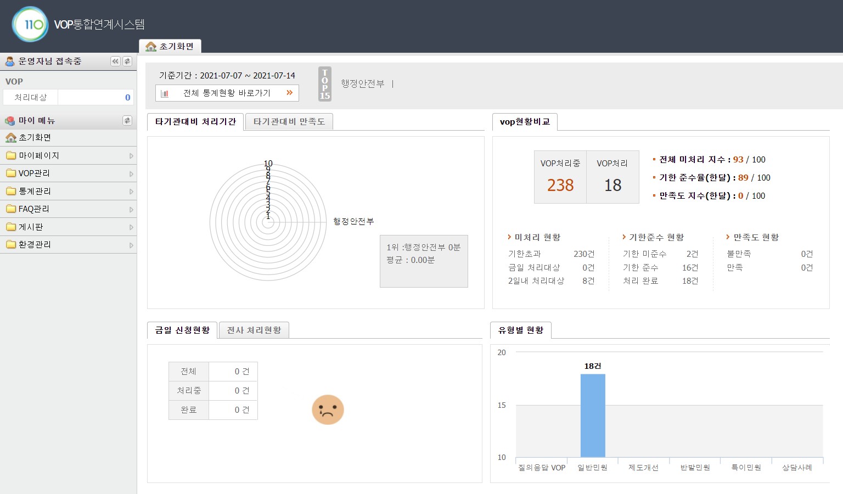This screenshot has width=843, height=494.
Task: Expand the VOP관리 menu arrow
Action: pos(131,174)
